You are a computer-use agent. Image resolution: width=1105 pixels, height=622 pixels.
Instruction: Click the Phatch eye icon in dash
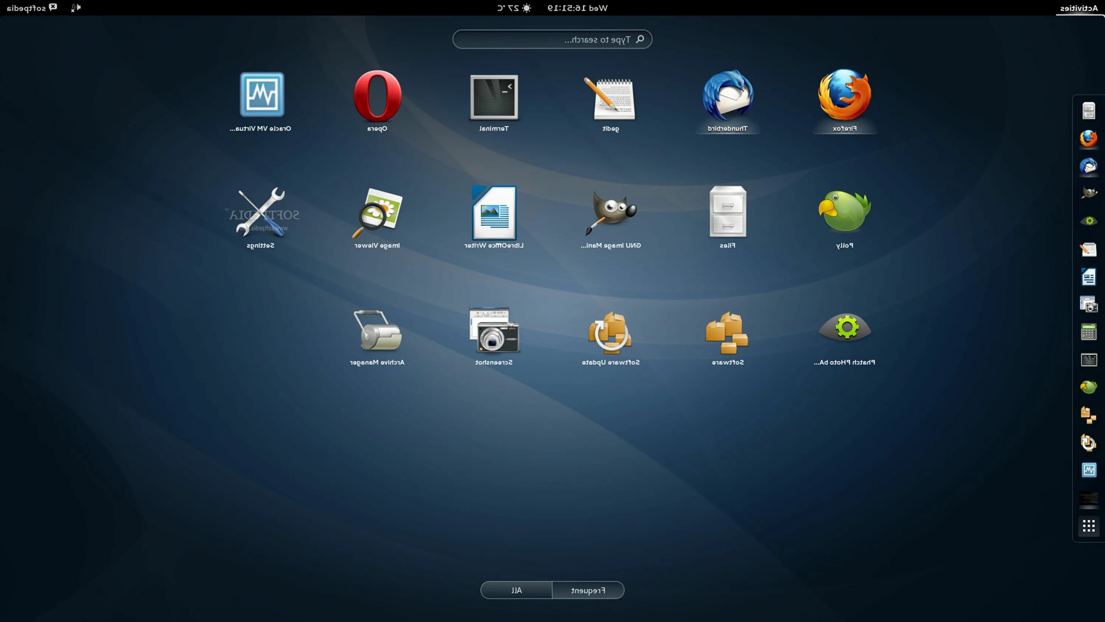(1088, 221)
